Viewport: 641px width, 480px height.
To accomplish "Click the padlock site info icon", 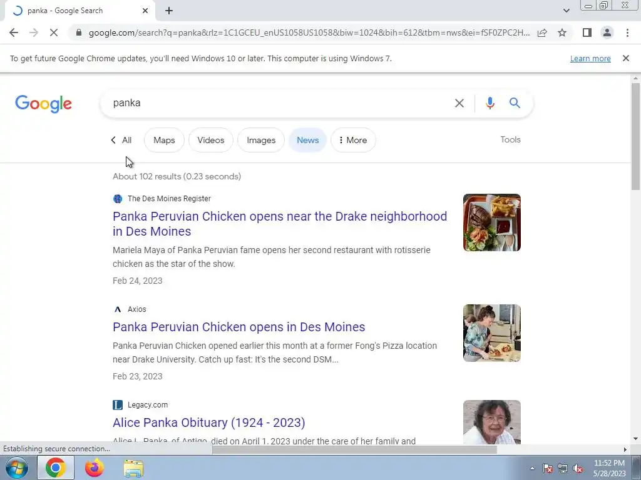I will tap(78, 32).
